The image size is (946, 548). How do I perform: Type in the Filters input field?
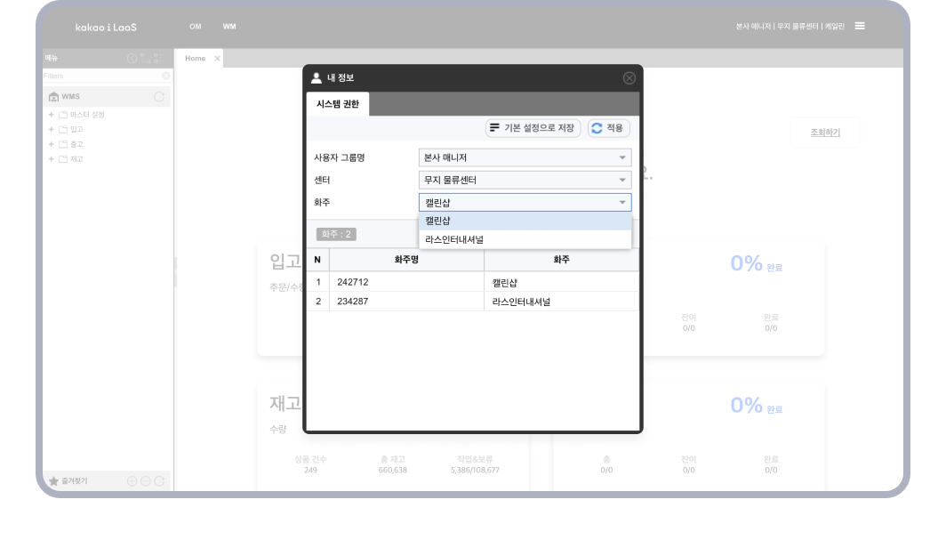[100, 76]
